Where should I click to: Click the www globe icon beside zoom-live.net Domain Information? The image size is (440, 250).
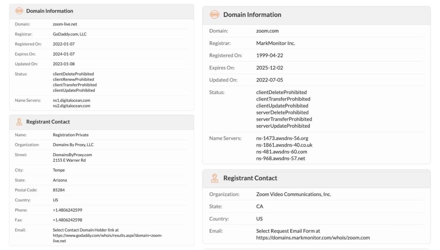tap(19, 11)
